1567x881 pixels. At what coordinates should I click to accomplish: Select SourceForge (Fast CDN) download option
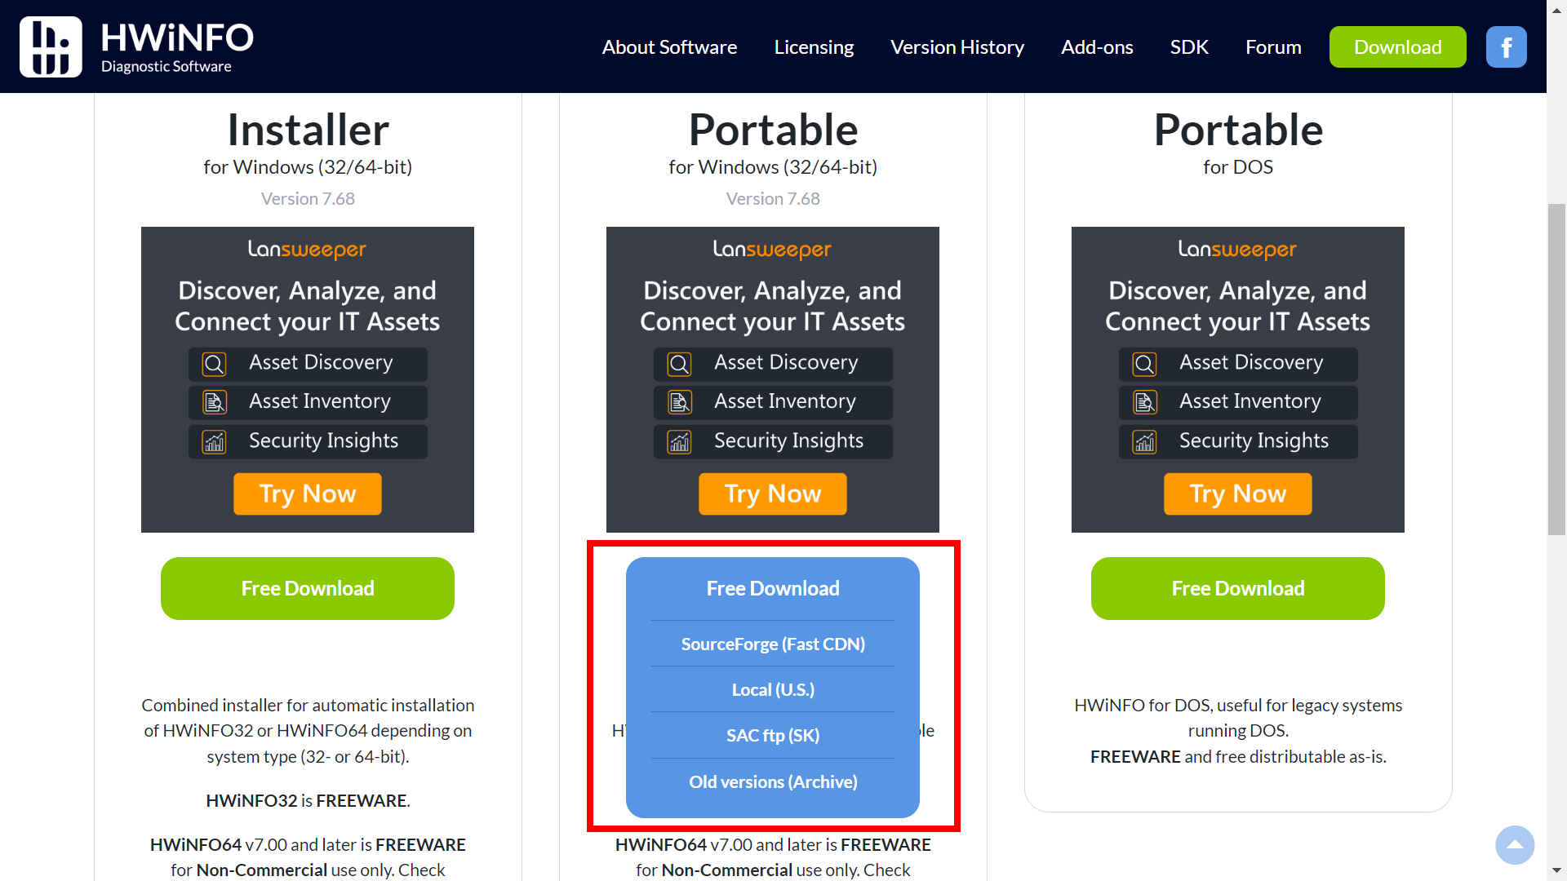coord(773,644)
